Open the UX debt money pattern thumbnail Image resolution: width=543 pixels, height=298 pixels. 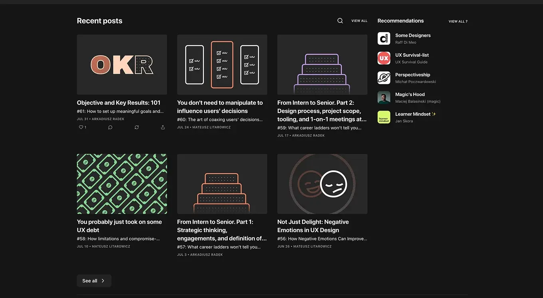click(x=122, y=184)
